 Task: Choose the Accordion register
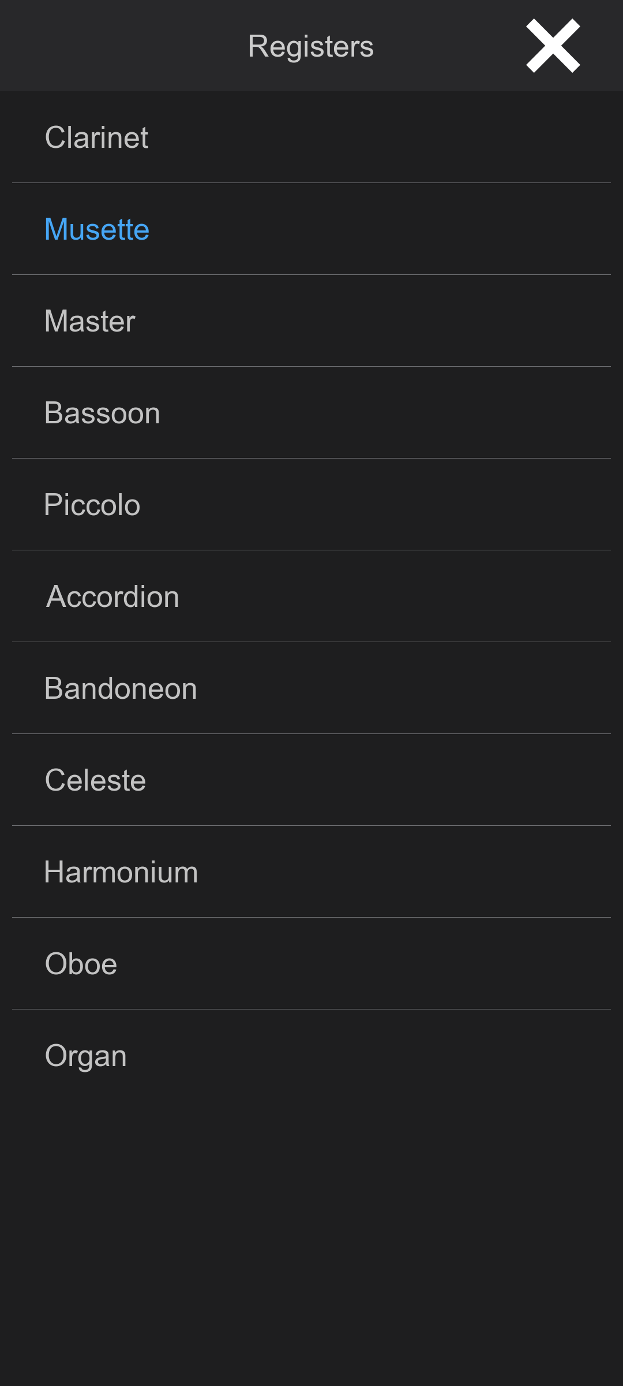tap(112, 597)
